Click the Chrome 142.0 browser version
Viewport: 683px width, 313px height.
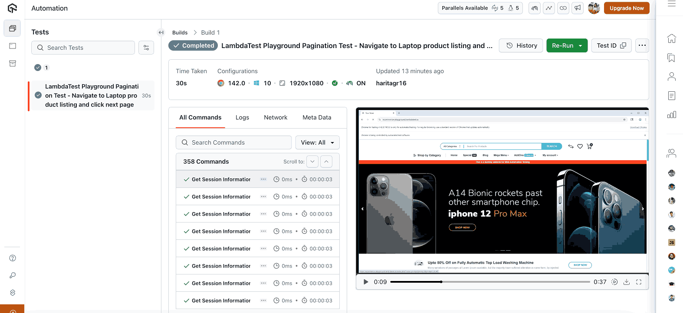point(236,83)
